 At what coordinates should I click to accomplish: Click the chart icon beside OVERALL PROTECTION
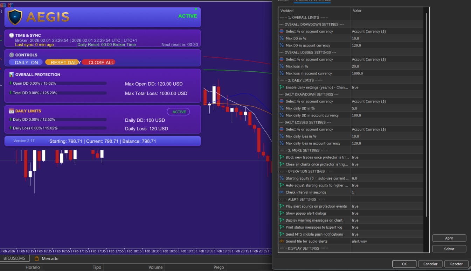point(12,74)
